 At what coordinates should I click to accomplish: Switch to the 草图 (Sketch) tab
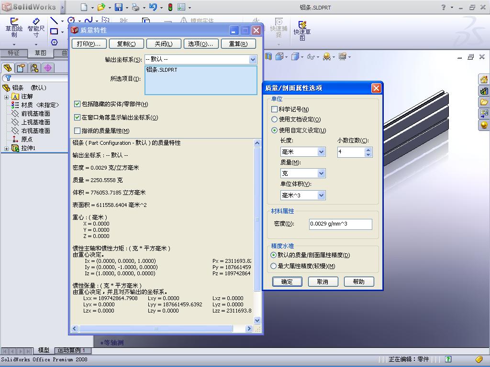pos(40,53)
